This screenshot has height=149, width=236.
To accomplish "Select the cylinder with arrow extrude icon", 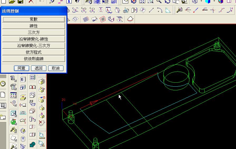I will click(134, 10).
